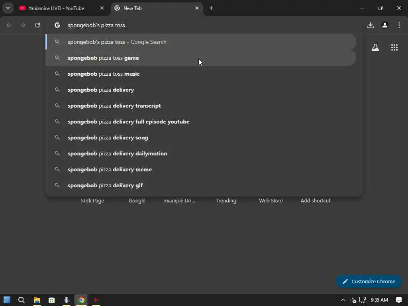The height and width of the screenshot is (306, 408).
Task: Open Chrome three-dot menu
Action: [x=399, y=25]
